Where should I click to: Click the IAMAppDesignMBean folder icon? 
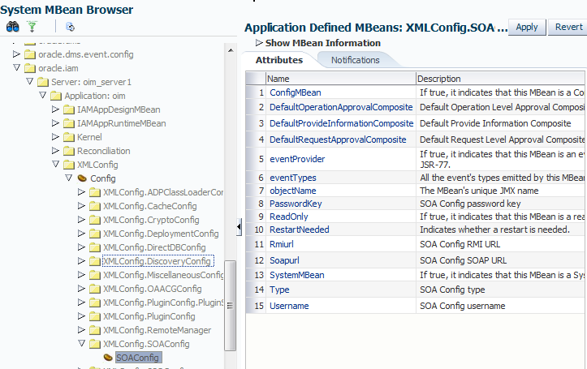click(x=69, y=110)
